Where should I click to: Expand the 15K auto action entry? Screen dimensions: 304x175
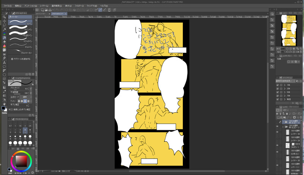click(285, 85)
